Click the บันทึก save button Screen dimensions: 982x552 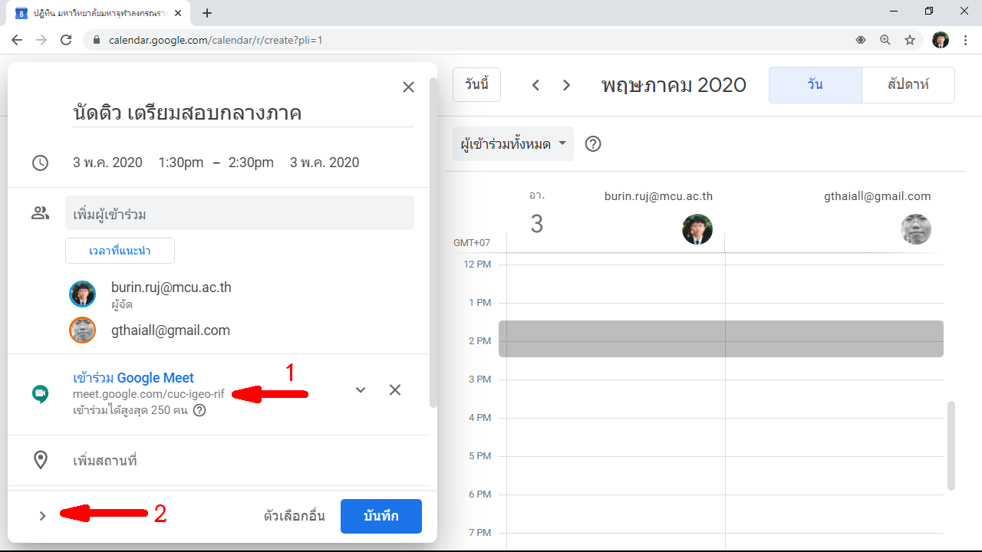381,516
